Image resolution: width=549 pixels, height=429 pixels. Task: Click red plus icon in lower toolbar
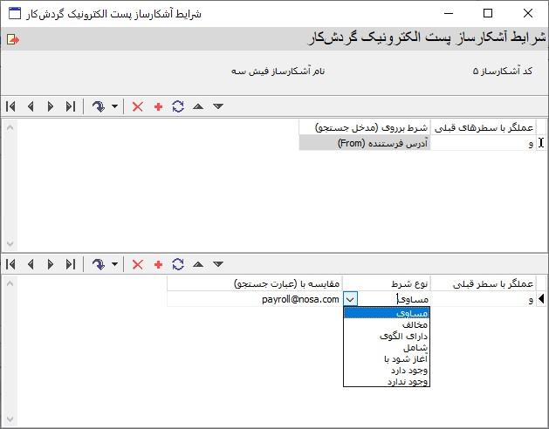[158, 264]
